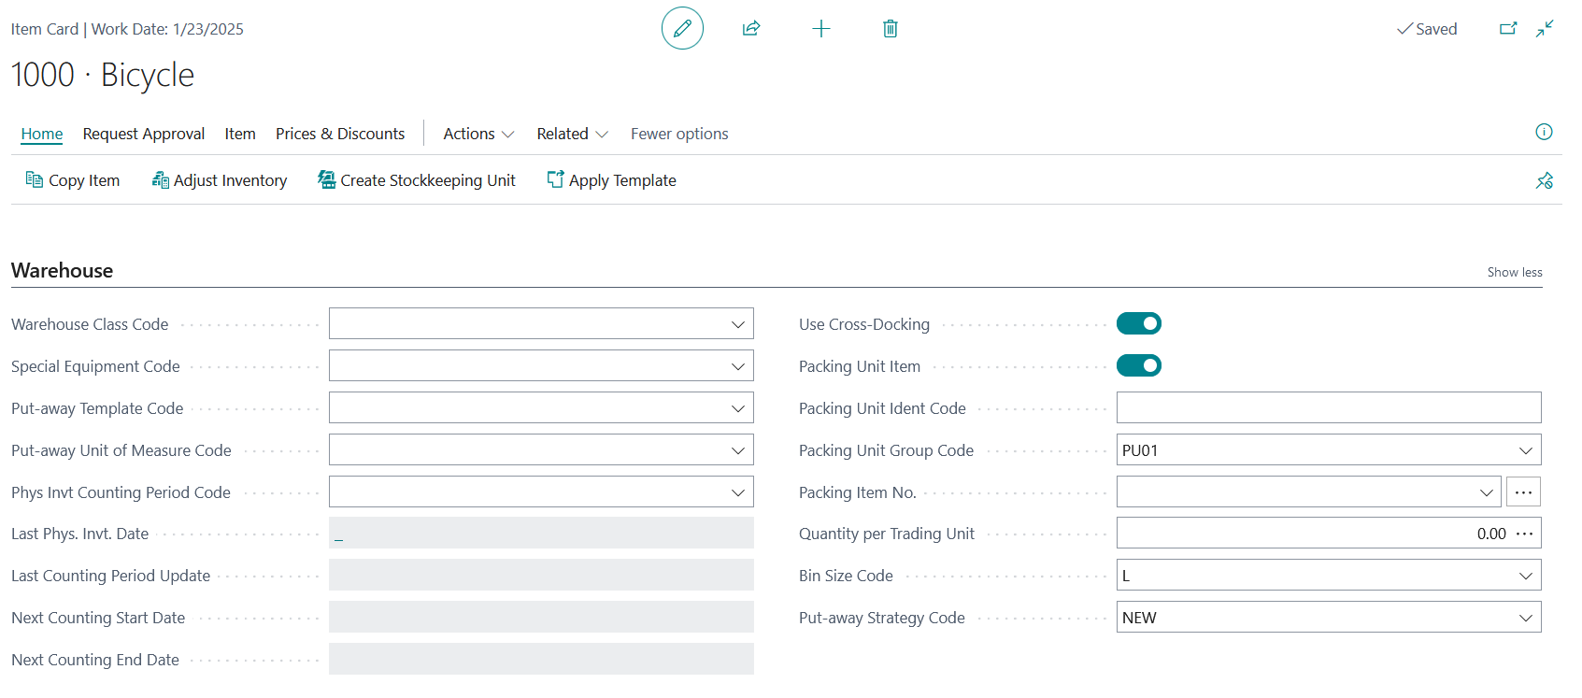Click the information circle icon
This screenshot has height=698, width=1582.
[1544, 132]
